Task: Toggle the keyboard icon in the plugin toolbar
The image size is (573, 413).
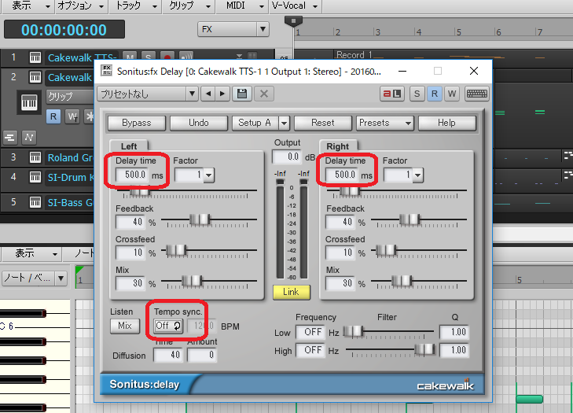Action: coord(476,94)
